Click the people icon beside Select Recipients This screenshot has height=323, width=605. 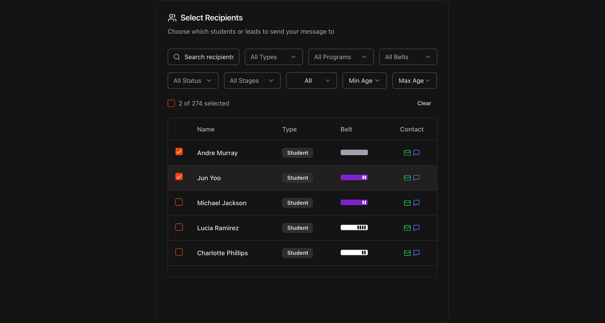point(172,18)
